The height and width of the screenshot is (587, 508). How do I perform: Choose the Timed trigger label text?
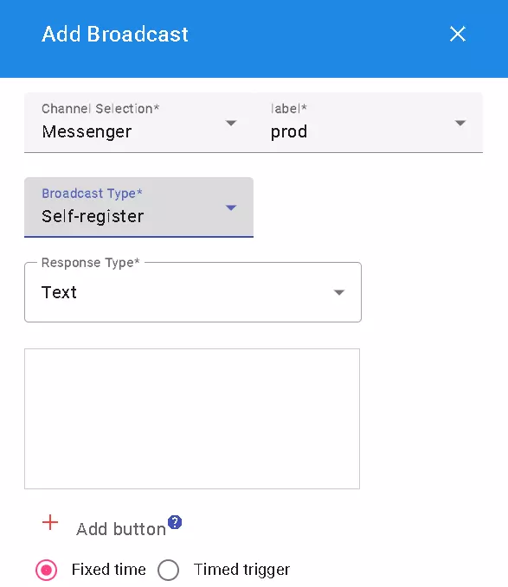pos(241,570)
